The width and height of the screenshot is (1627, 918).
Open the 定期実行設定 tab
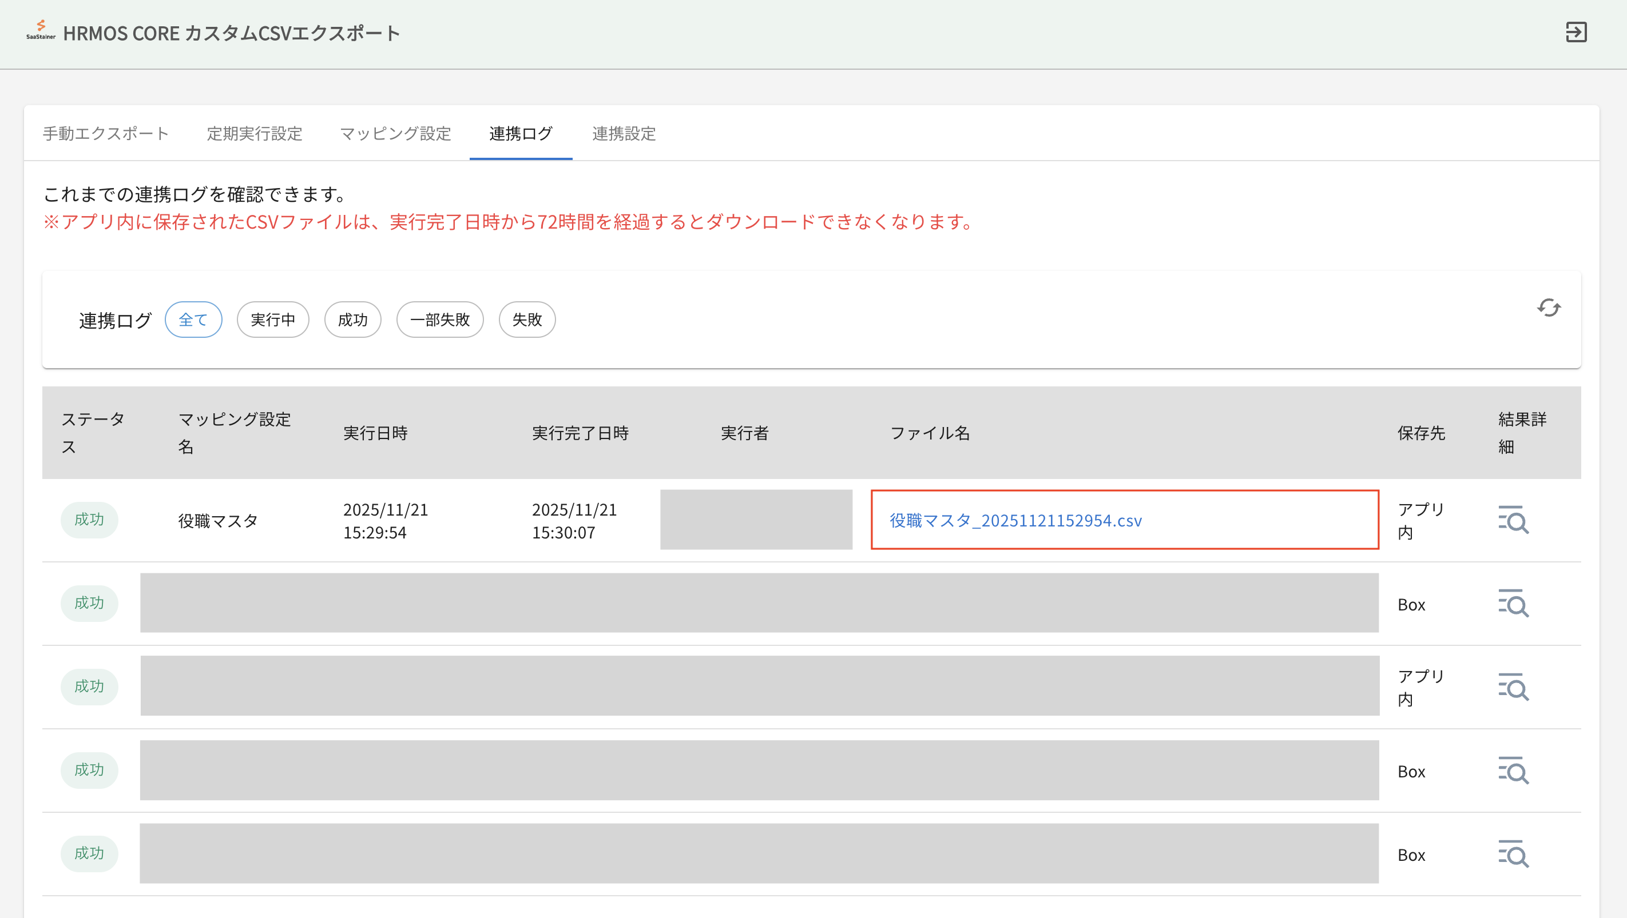point(255,134)
